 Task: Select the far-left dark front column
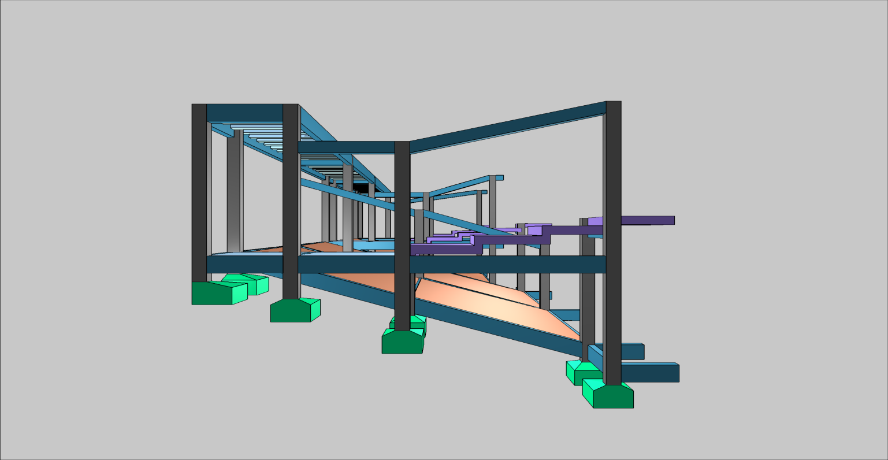click(x=199, y=191)
